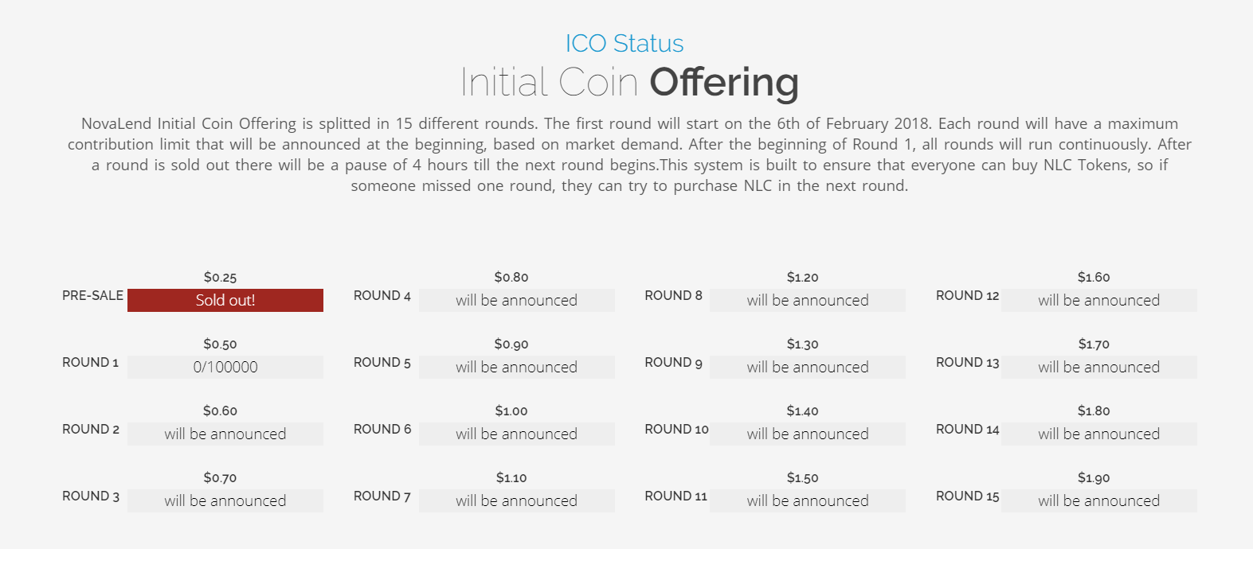Select the Round 4 status bar
The image size is (1253, 584).
(517, 300)
